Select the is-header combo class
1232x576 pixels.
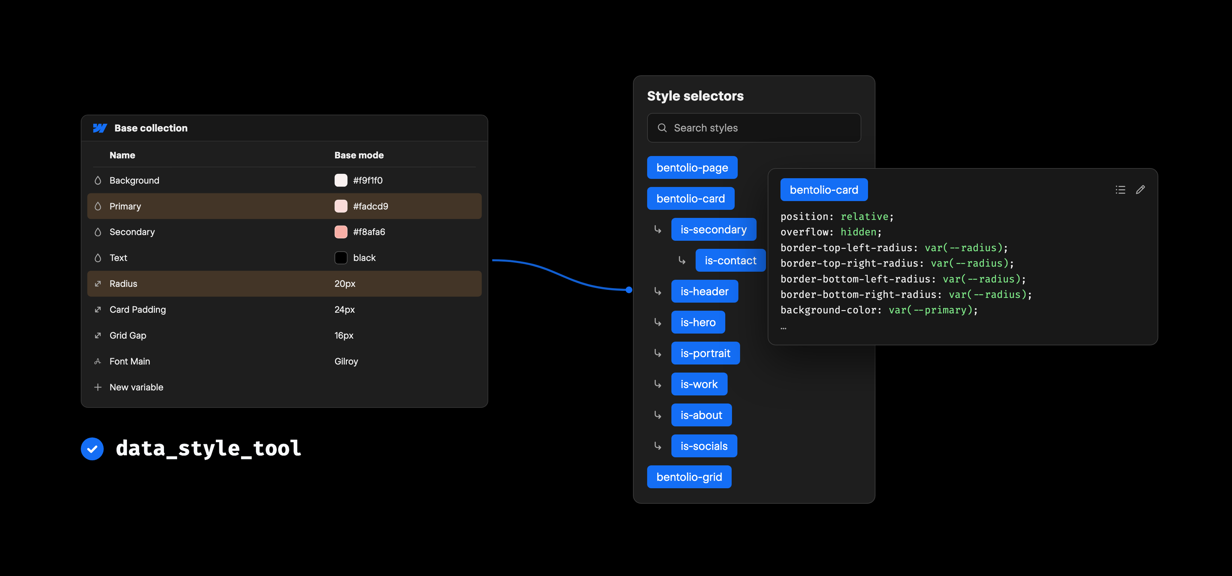(704, 291)
